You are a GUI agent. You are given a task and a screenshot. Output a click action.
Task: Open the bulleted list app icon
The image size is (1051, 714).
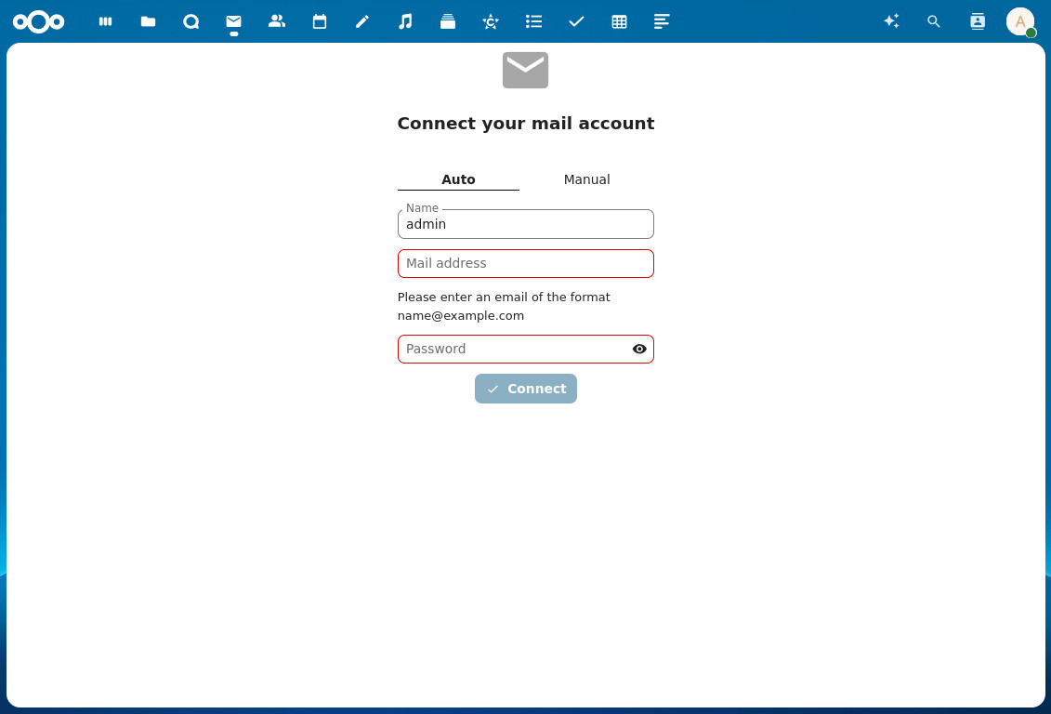[533, 21]
